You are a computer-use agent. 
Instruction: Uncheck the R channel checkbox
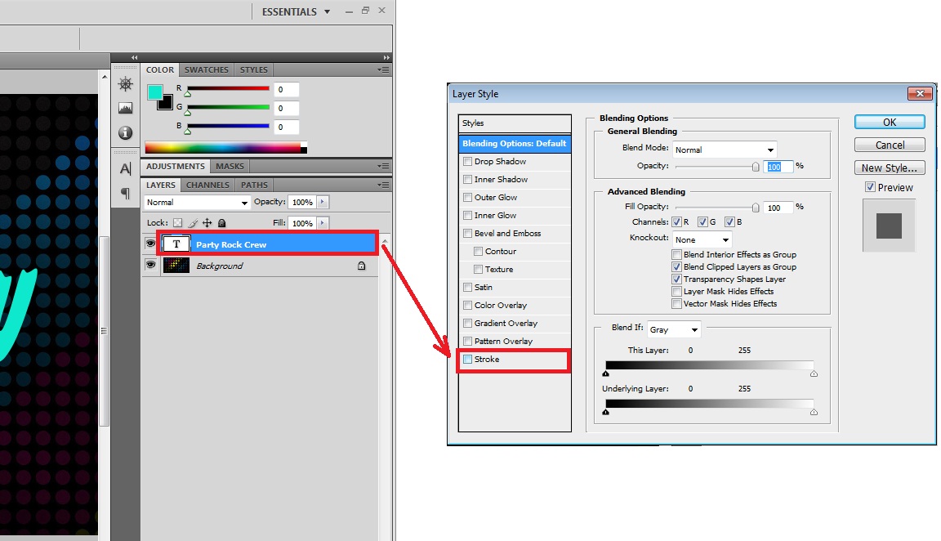(x=676, y=221)
